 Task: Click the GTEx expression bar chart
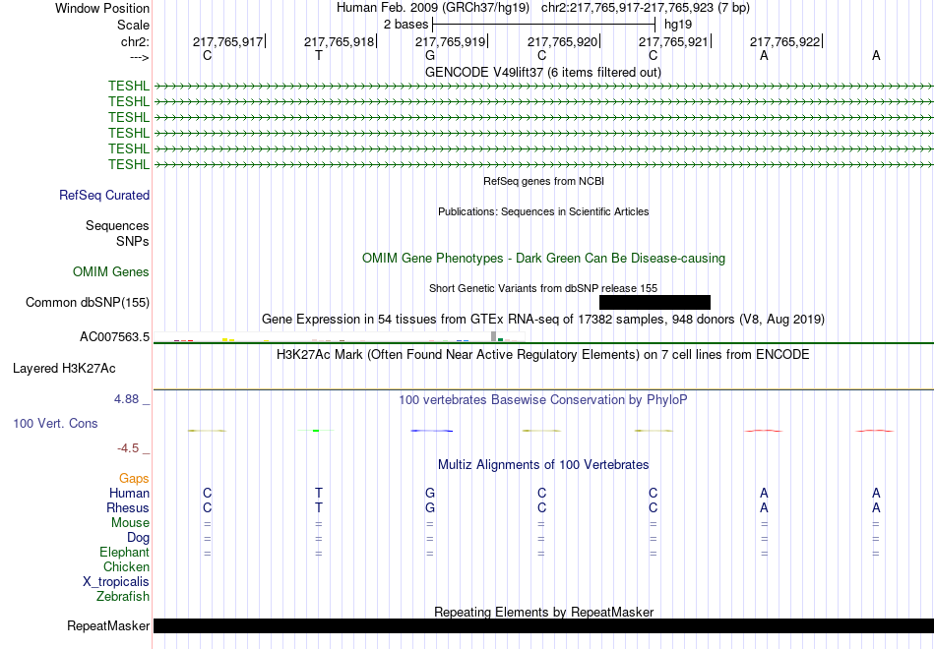coord(340,337)
